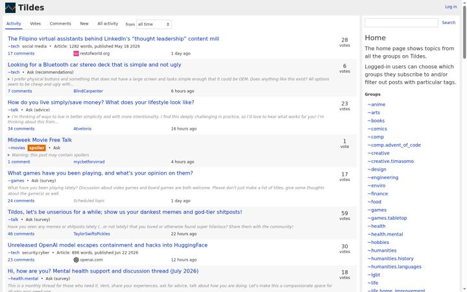Open the ~enviro group in sidebar
Viewport: 467px width, 292px height.
[376, 186]
